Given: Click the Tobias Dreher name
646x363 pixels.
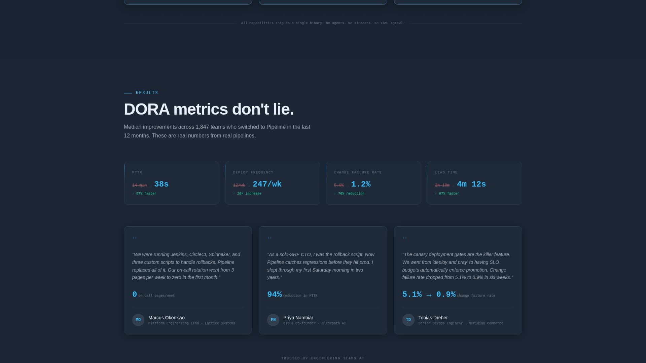Looking at the screenshot, I should 433,318.
